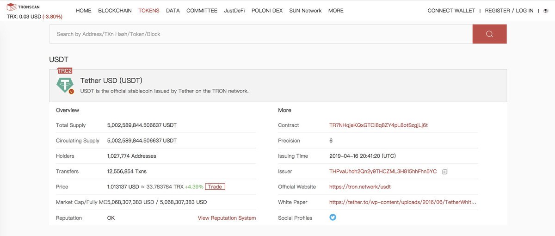Image resolution: width=555 pixels, height=236 pixels.
Task: Open the JustDeFi menu item
Action: [234, 11]
